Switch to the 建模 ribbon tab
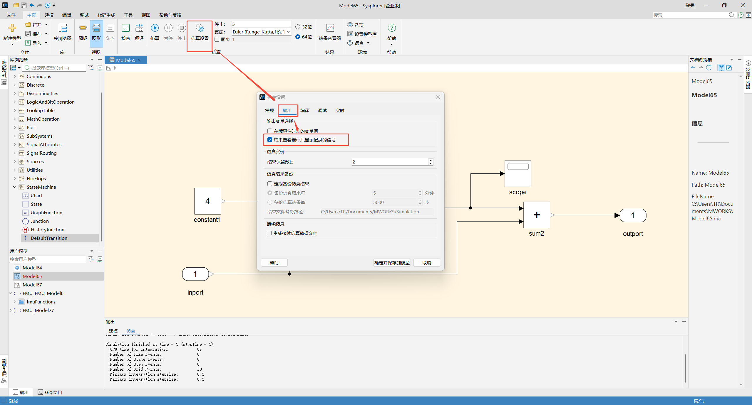The image size is (752, 405). click(x=49, y=15)
